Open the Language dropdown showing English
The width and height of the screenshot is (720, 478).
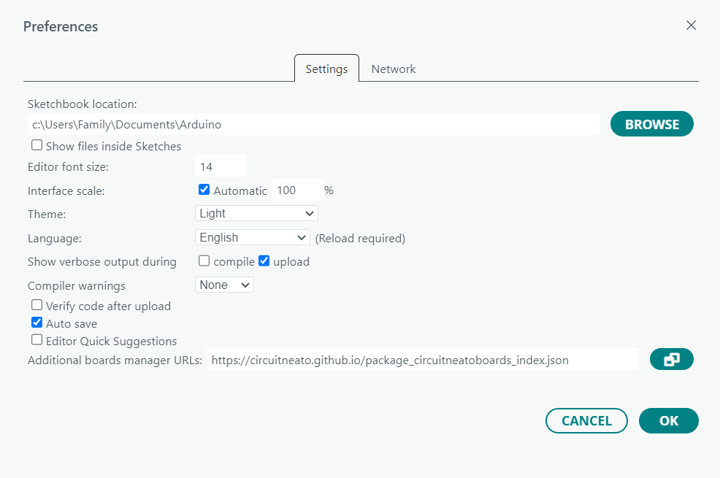click(x=253, y=237)
